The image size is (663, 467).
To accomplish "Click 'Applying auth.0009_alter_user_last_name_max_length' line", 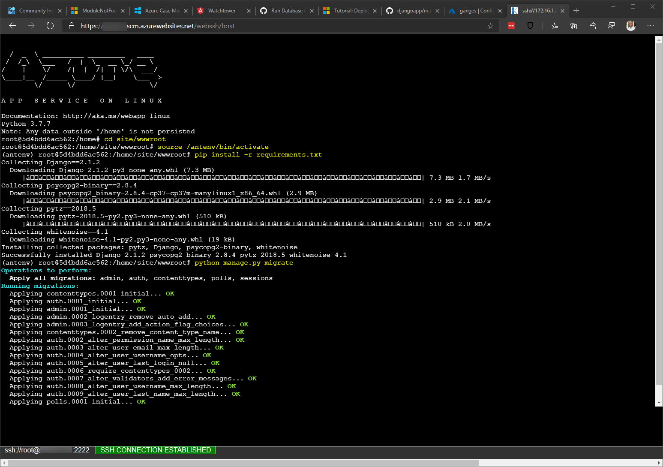I will (125, 394).
